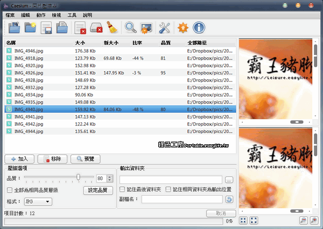
Task: Increase quality with spinbox up arrow
Action: [x=110, y=176]
